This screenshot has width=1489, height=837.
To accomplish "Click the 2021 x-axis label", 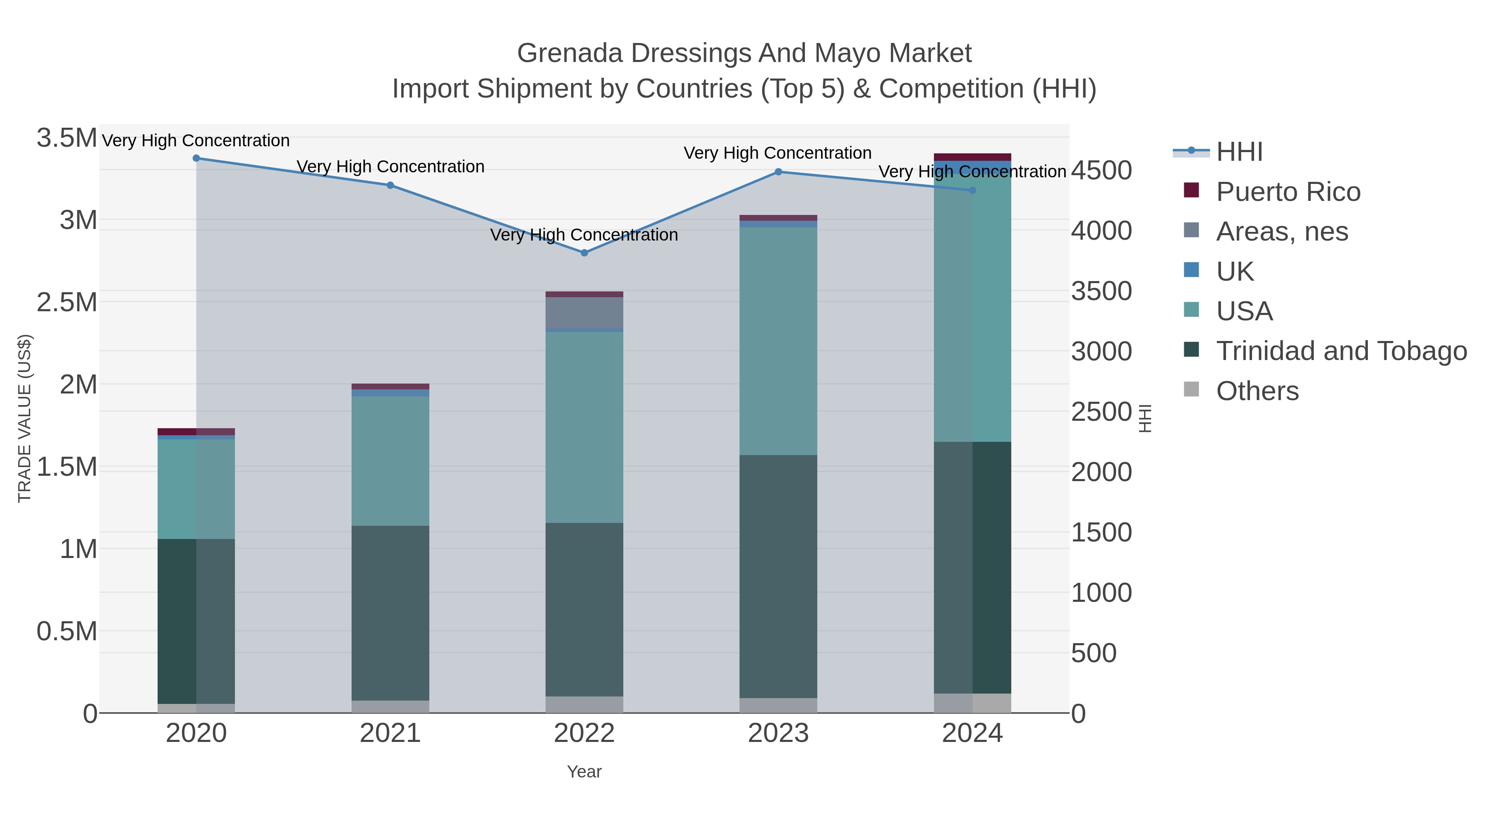I will [x=390, y=734].
